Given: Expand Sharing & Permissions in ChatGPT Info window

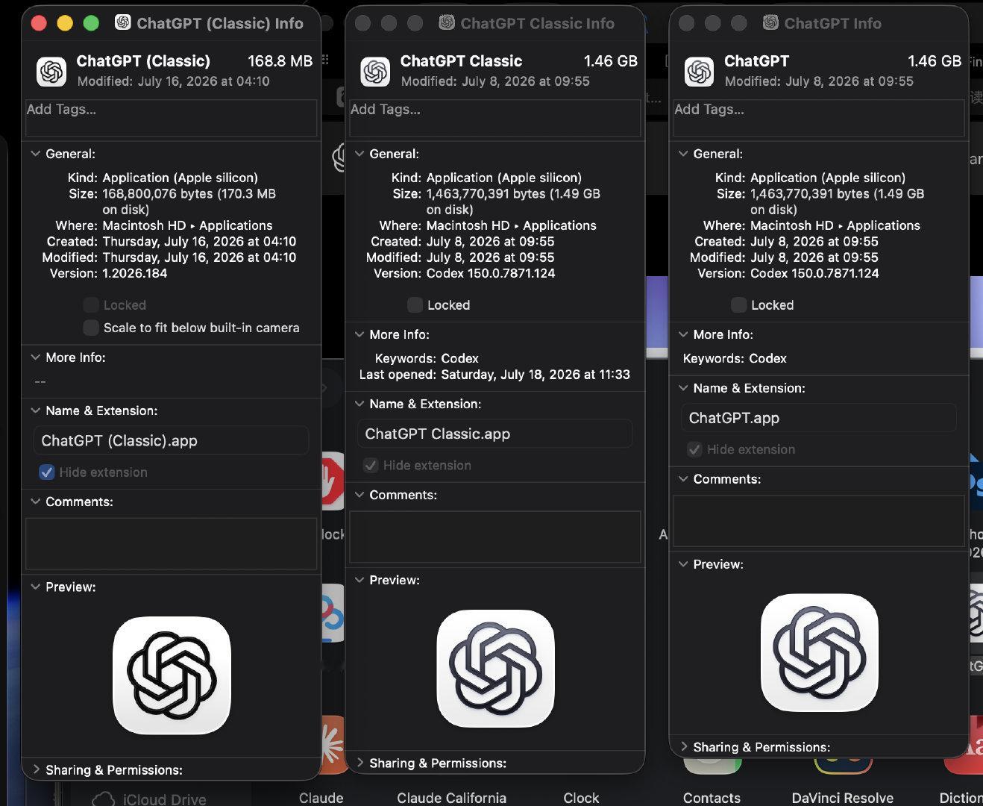Looking at the screenshot, I should [x=682, y=747].
